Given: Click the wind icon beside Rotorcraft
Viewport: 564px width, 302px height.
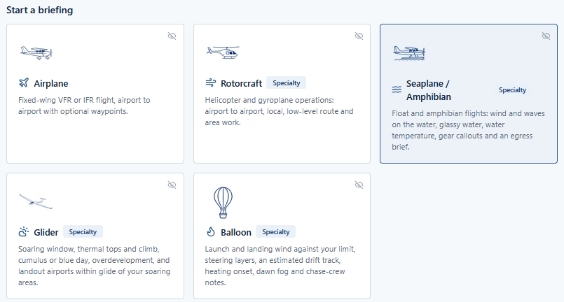Looking at the screenshot, I should 210,83.
